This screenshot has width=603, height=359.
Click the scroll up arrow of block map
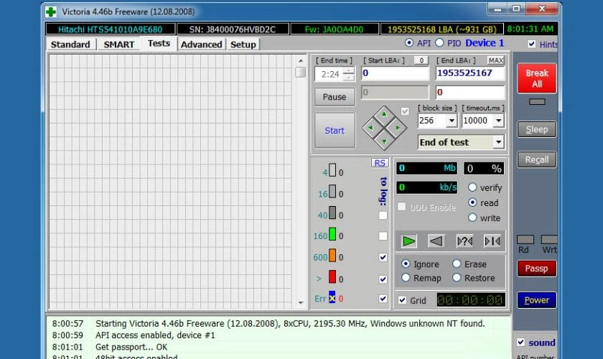click(x=301, y=61)
